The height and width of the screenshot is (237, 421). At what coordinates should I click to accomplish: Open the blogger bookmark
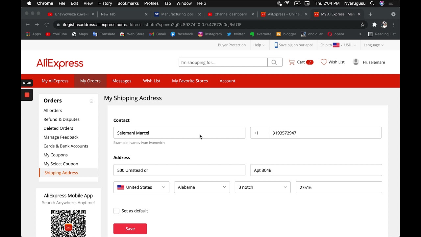tap(286, 34)
